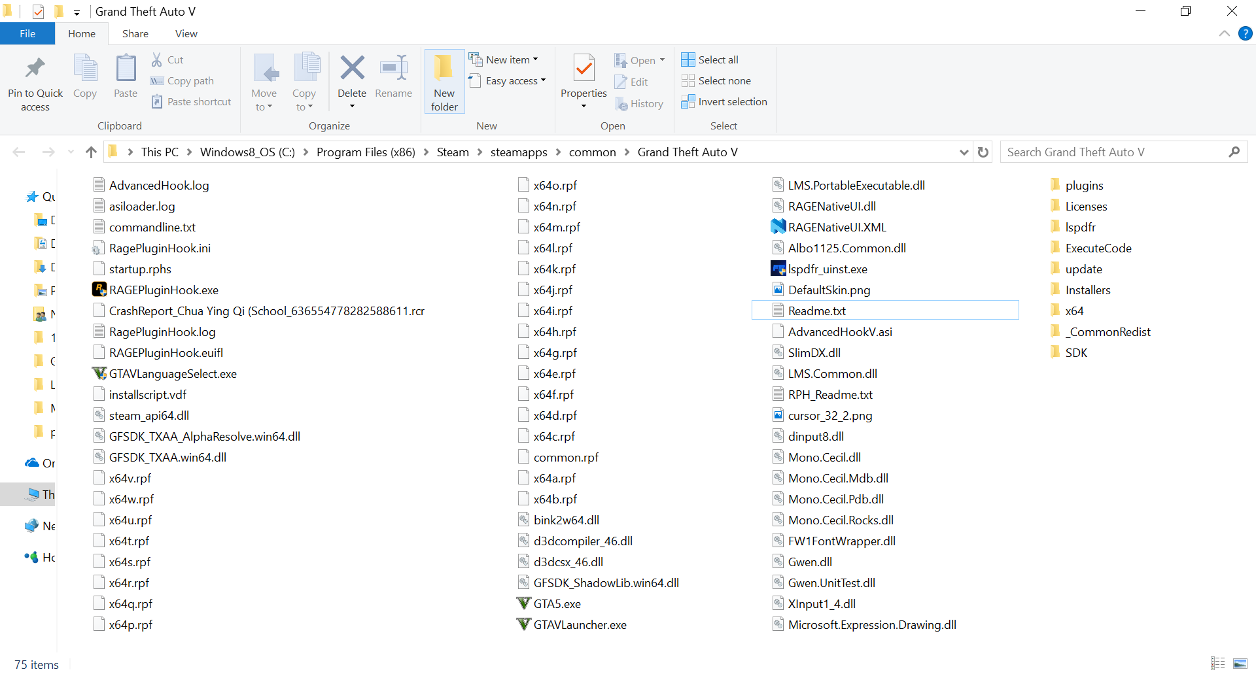Click the Help question mark icon
The width and height of the screenshot is (1256, 676).
pyautogui.click(x=1246, y=33)
